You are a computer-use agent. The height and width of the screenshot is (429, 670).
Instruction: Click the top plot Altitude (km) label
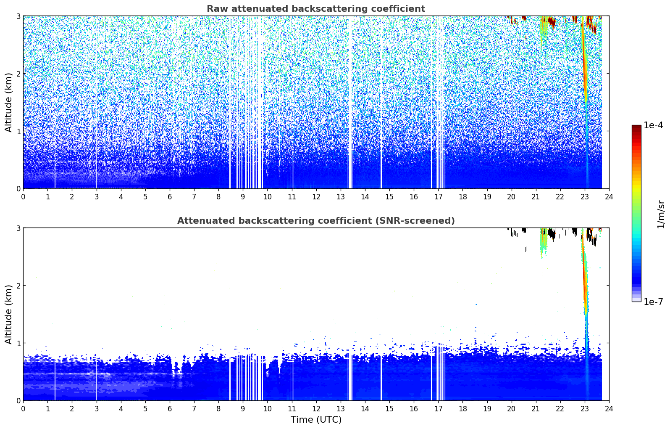[9, 102]
